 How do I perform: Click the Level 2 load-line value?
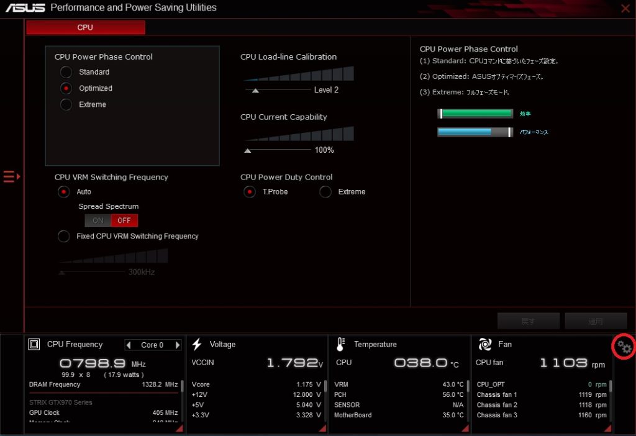tap(326, 89)
